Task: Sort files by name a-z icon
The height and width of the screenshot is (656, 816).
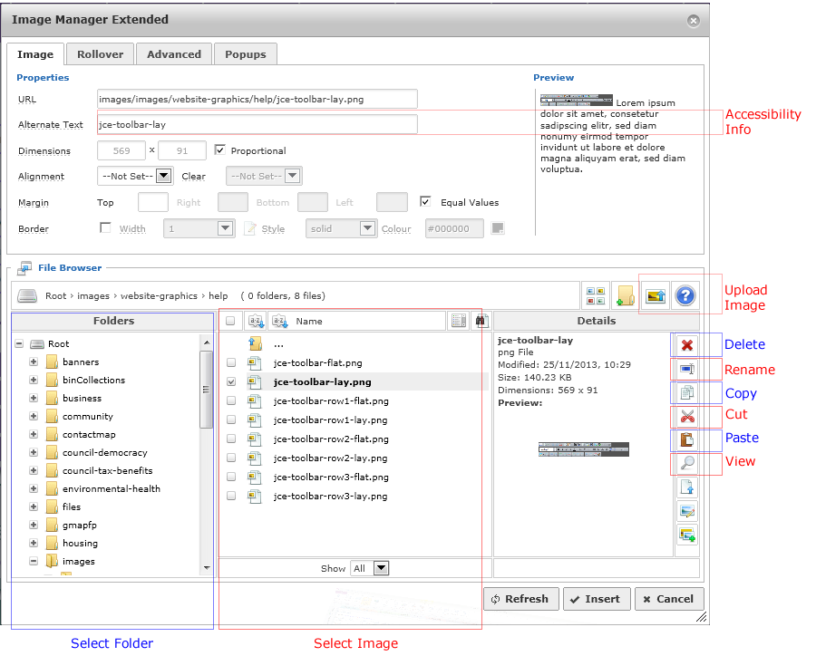Action: coord(280,321)
